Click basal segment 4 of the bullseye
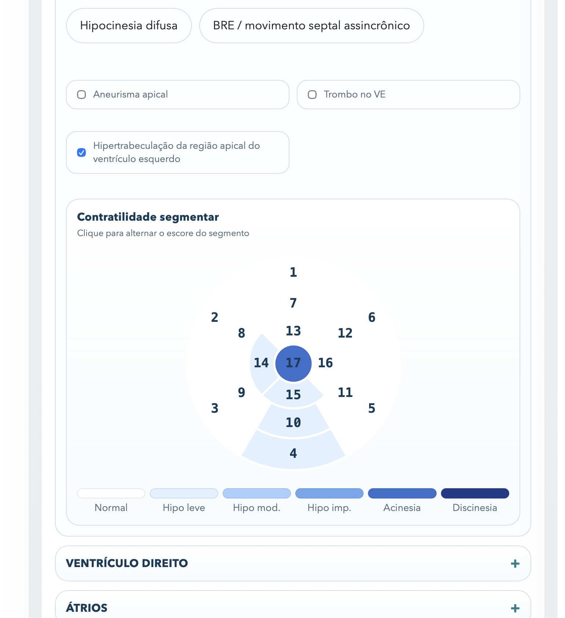Image resolution: width=565 pixels, height=618 pixels. (293, 453)
